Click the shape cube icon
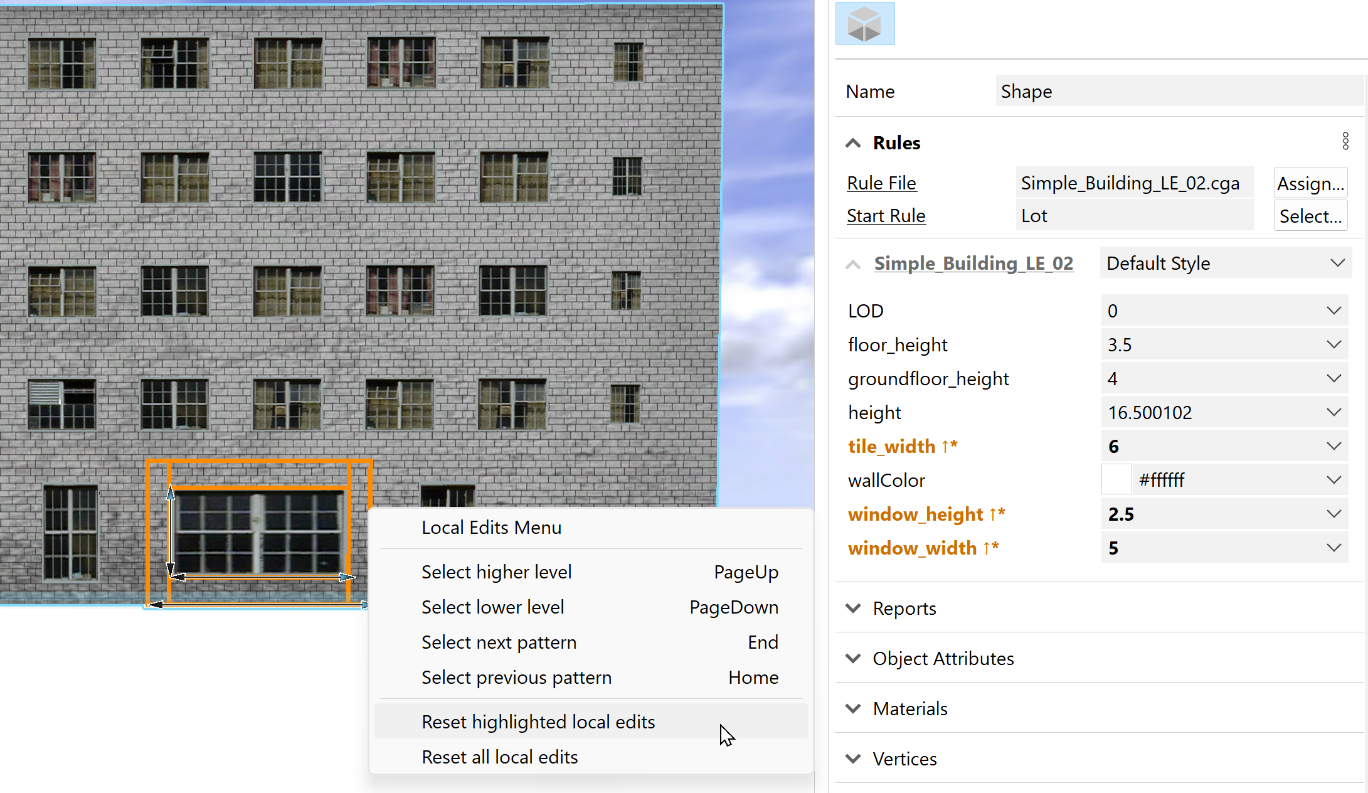Image resolution: width=1368 pixels, height=793 pixels. [864, 24]
